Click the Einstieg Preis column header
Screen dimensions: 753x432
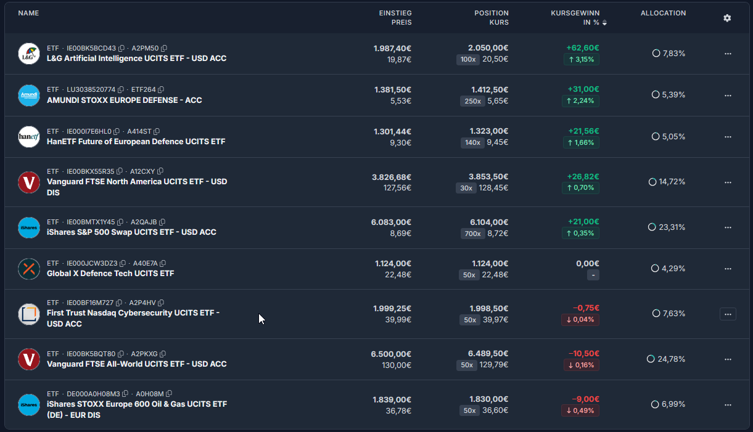tap(395, 18)
